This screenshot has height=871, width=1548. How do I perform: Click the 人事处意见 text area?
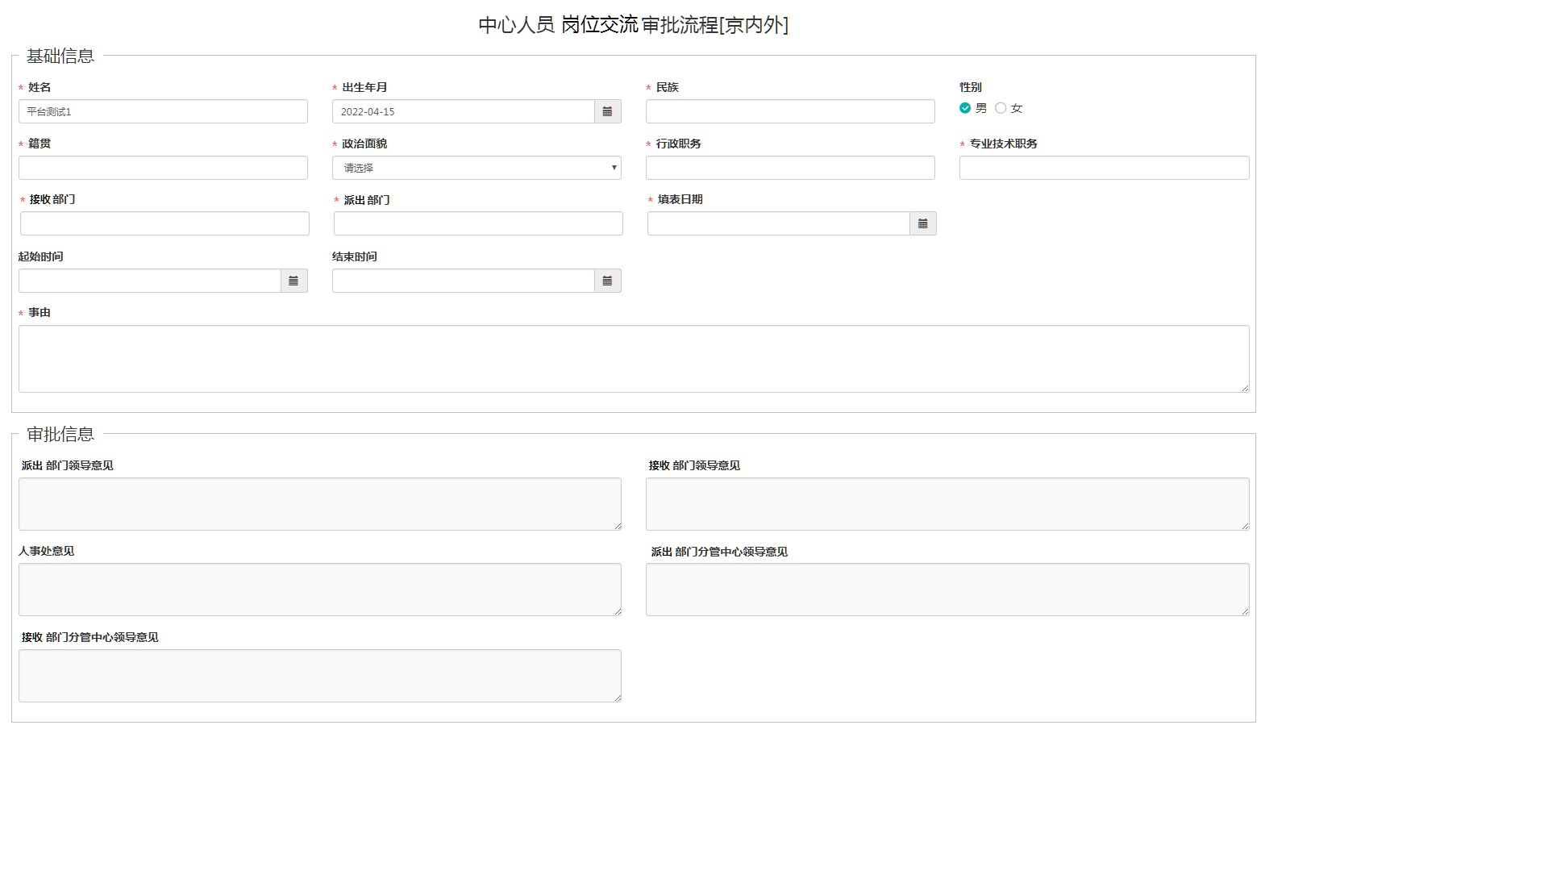coord(320,590)
